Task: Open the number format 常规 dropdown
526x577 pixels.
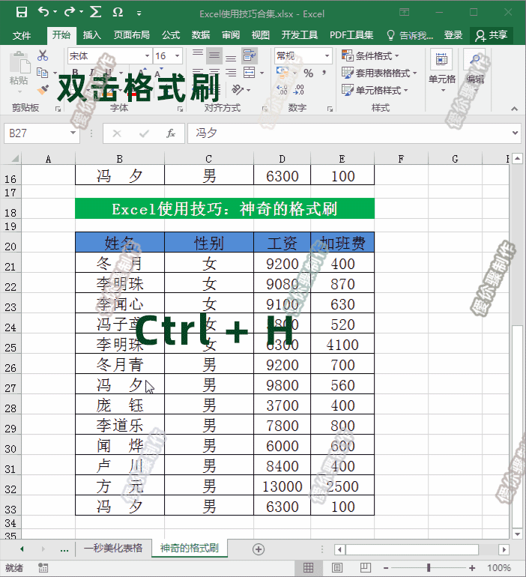Action: point(327,56)
